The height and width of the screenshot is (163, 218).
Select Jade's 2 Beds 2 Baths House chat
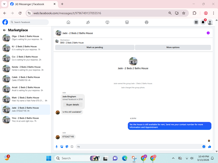click(26, 109)
